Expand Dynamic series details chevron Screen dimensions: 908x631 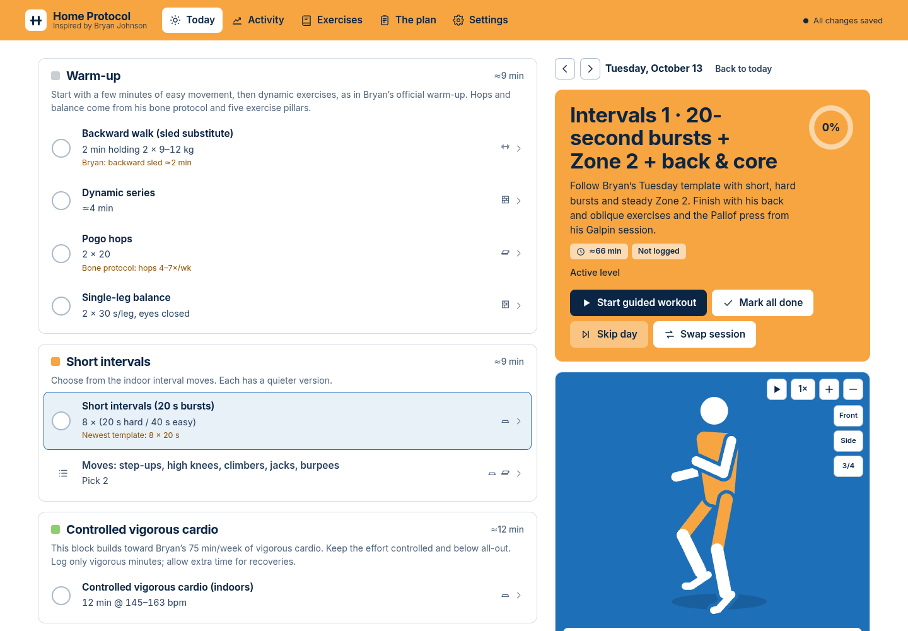(x=519, y=201)
